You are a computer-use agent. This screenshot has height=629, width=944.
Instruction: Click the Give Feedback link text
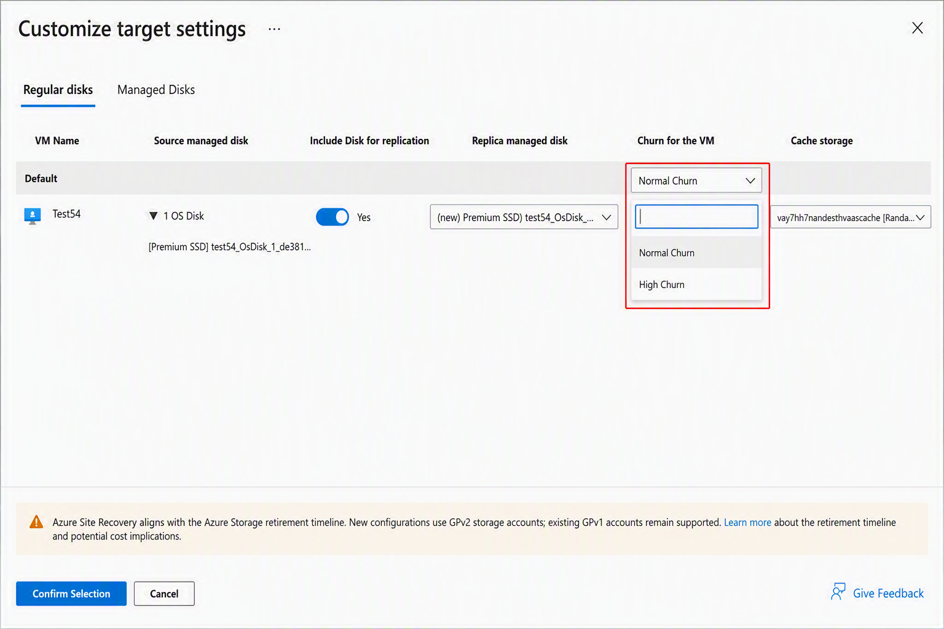[888, 593]
